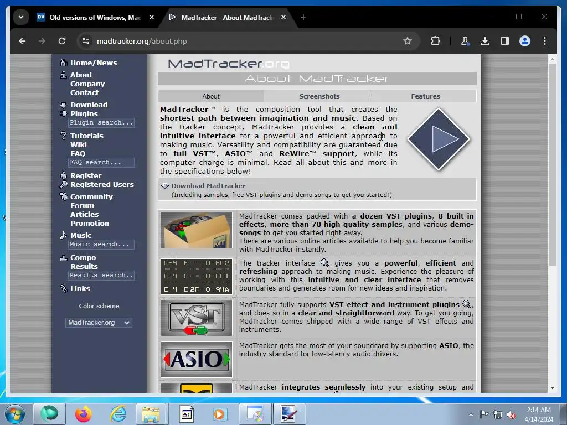Open the Wiki link
Viewport: 567px width, 425px height.
click(x=79, y=144)
